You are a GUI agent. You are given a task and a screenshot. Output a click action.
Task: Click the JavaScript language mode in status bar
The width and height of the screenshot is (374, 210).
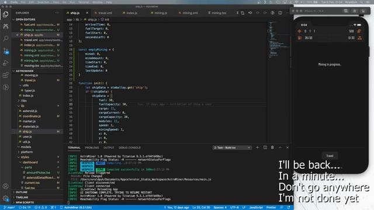point(256,208)
